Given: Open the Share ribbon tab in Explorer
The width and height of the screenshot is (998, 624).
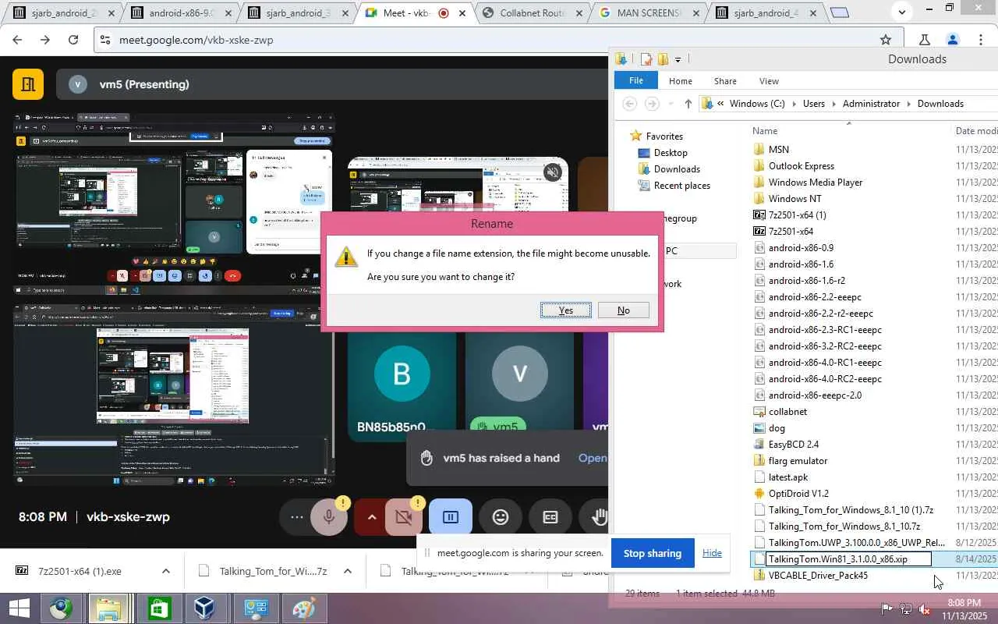Looking at the screenshot, I should pos(725,81).
